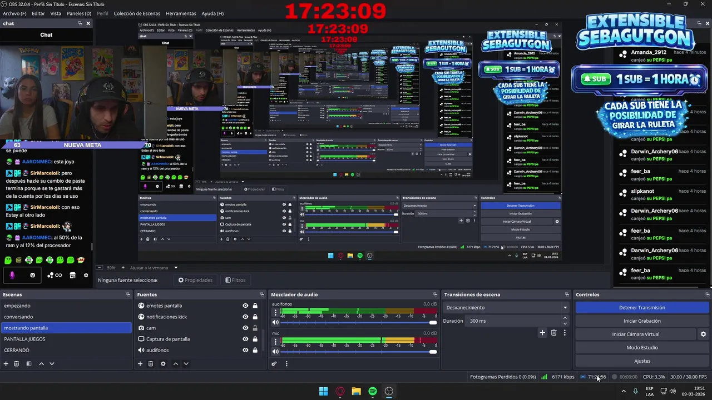
Task: Toggle visibility of cam source
Action: (245, 328)
